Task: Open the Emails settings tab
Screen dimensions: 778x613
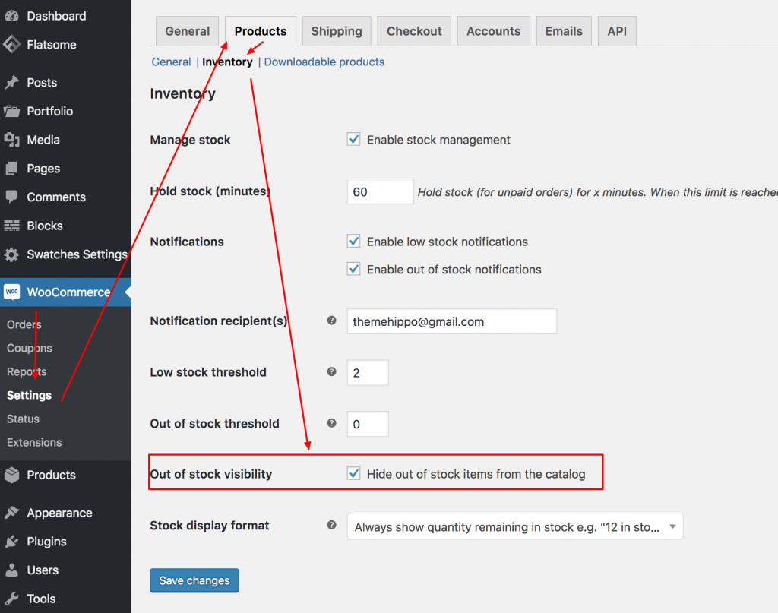Action: 564,31
